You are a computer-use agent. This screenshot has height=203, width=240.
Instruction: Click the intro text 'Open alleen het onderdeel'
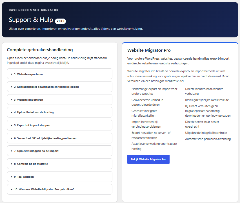57,60
